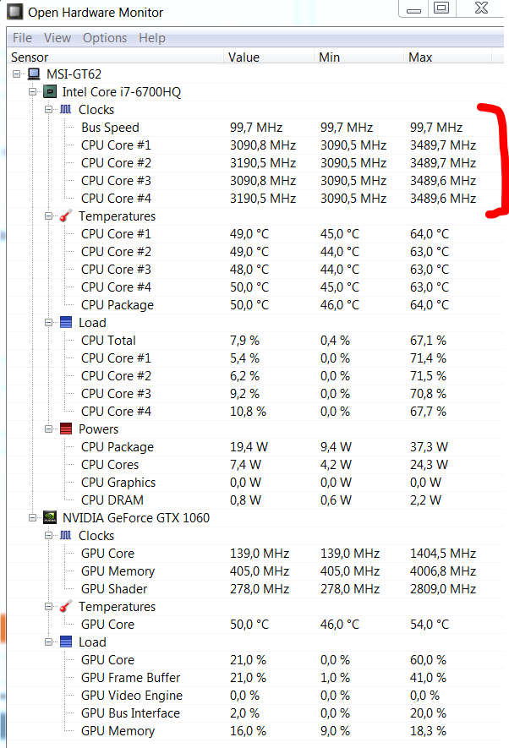The height and width of the screenshot is (748, 509).
Task: Open the Help menu
Action: tap(152, 38)
